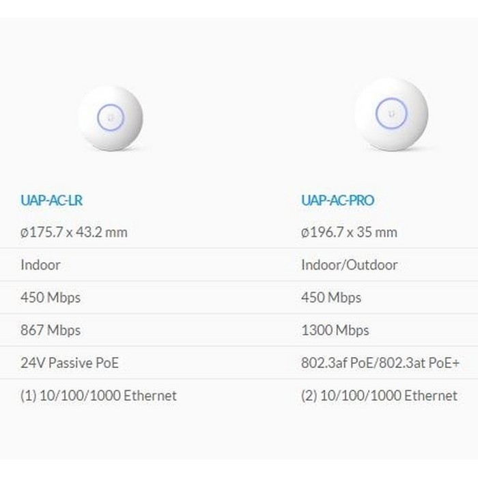Select the 1300 Mbps speed value
Image resolution: width=478 pixels, height=478 pixels.
tap(335, 331)
